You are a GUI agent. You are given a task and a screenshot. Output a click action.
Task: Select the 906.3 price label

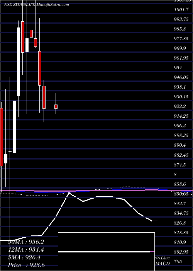180,126
